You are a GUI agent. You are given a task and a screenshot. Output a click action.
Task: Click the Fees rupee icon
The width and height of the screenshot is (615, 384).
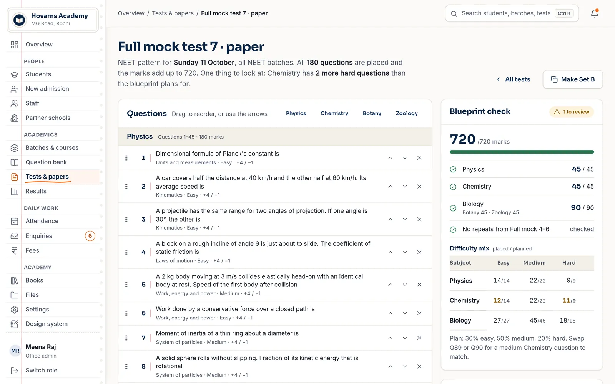click(x=15, y=251)
